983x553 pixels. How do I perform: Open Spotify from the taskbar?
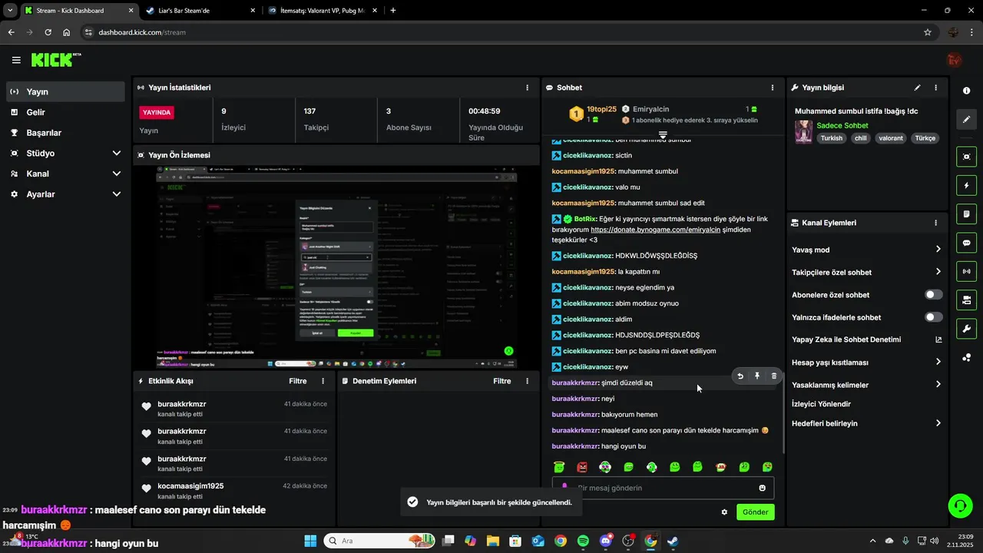[x=583, y=541]
